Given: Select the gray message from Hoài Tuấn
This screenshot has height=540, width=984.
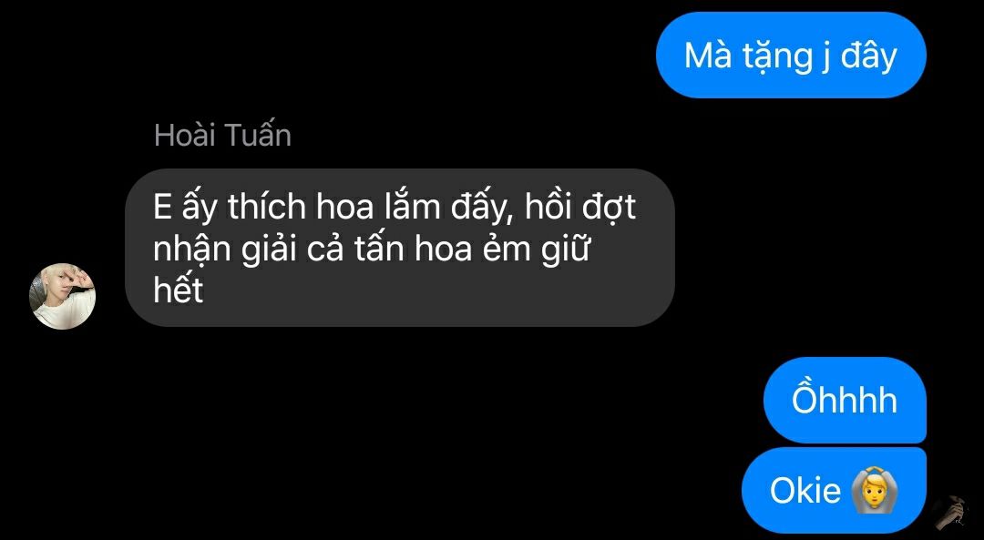Looking at the screenshot, I should 400,247.
